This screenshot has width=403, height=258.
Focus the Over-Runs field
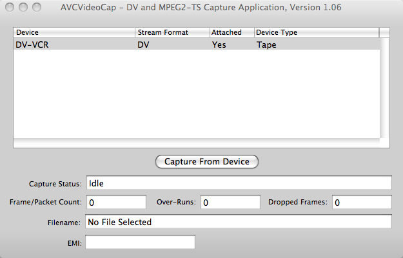[x=230, y=202]
